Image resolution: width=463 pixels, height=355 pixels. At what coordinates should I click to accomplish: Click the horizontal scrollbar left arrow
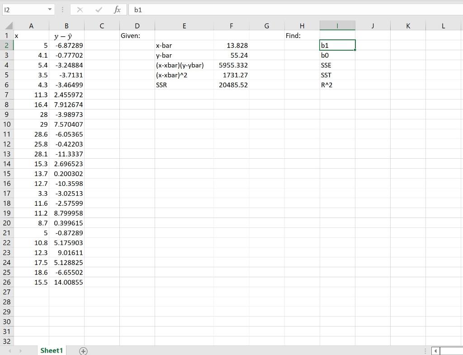[435, 351]
